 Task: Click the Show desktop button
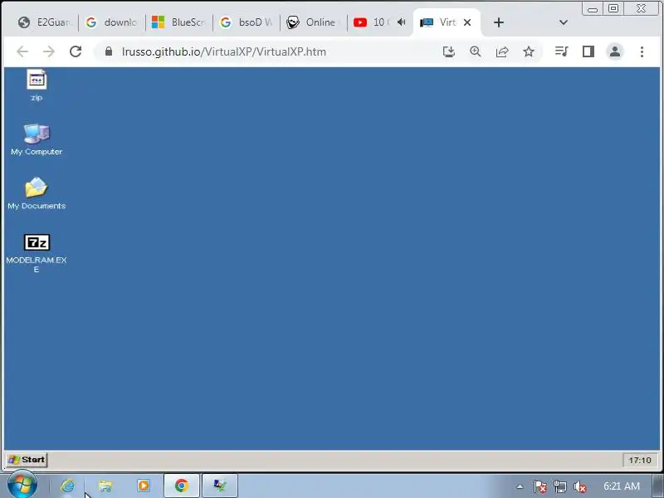click(658, 486)
